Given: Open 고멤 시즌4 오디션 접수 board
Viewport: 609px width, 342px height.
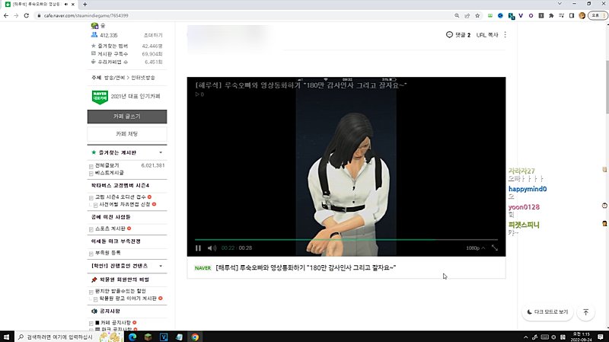Looking at the screenshot, I should tap(120, 197).
